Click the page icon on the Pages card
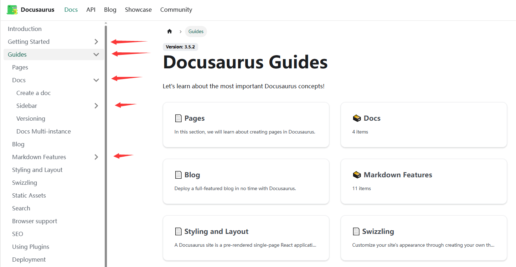 click(178, 118)
